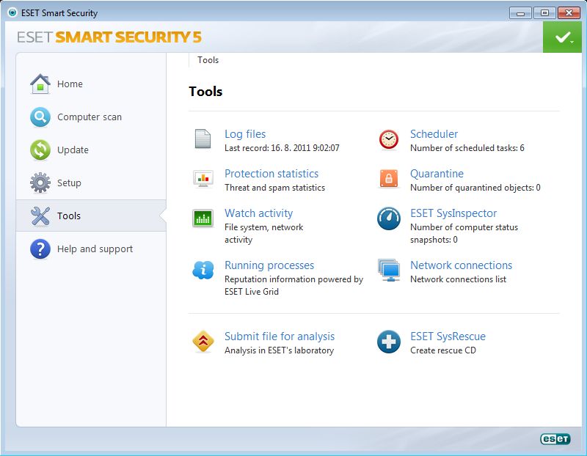The height and width of the screenshot is (456, 587).
Task: Click the Computer scan magnifier icon
Action: [40, 117]
